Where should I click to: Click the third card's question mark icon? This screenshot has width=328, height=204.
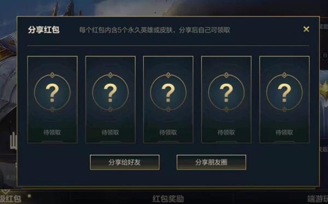[x=168, y=92]
